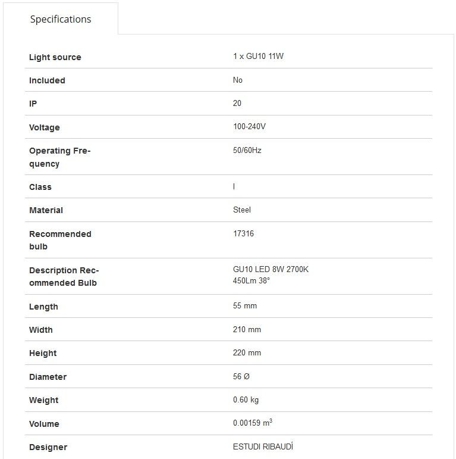Click recommended bulb code 17316
The width and height of the screenshot is (456, 459).
tap(243, 233)
